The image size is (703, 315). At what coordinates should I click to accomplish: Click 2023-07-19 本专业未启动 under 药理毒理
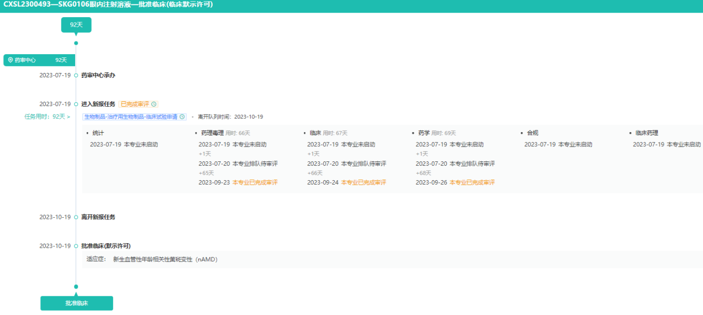[232, 144]
